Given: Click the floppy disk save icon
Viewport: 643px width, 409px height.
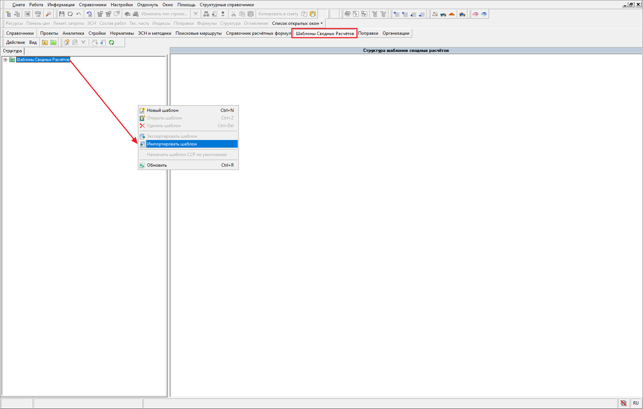Looking at the screenshot, I should [61, 14].
